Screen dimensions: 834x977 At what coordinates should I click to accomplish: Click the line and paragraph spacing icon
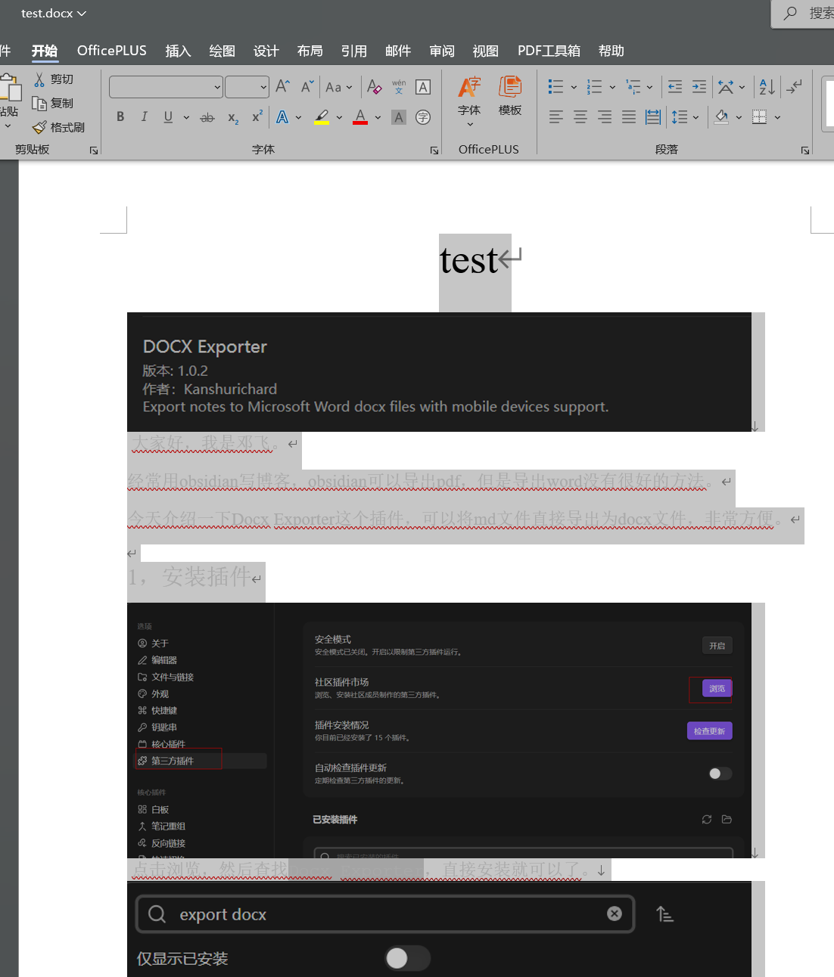pos(680,117)
